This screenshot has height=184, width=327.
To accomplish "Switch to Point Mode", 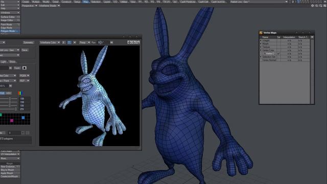I will click(x=10, y=25).
